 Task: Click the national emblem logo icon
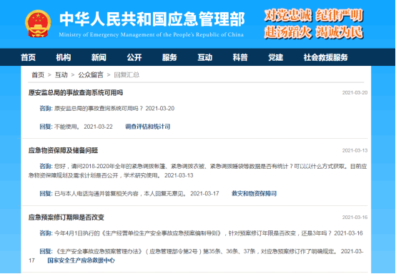tap(38, 24)
